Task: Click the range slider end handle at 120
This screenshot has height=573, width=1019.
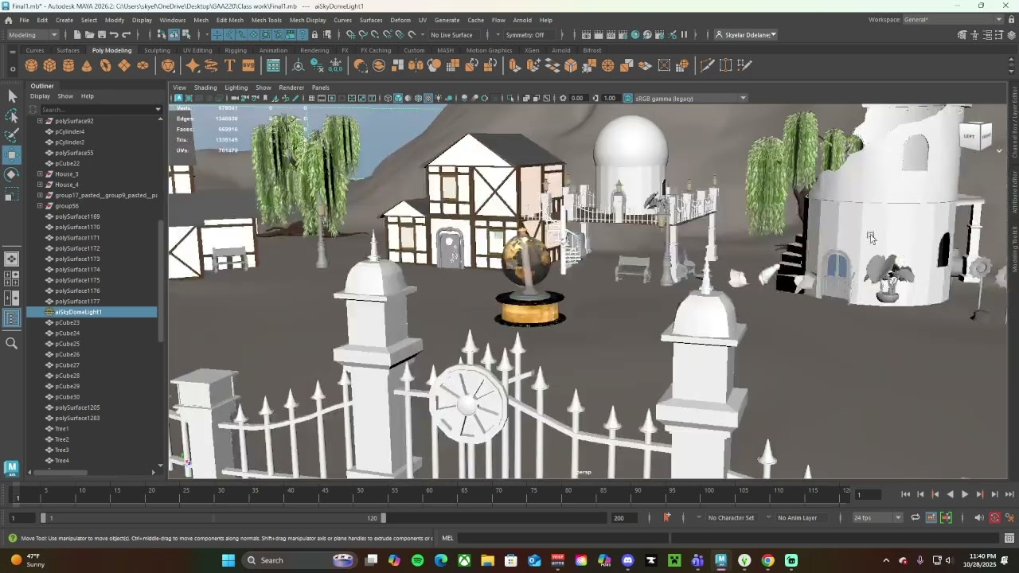Action: point(383,518)
